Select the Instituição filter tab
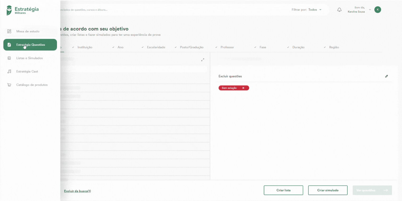 [85, 47]
